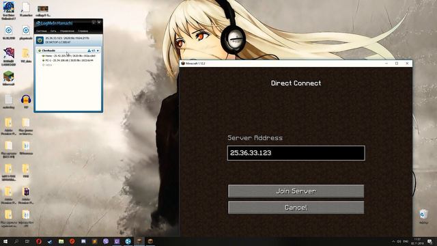Screen dimensions: 437x246
Task: Minimize the Minecraft 1.12.2 window
Action: (386, 64)
